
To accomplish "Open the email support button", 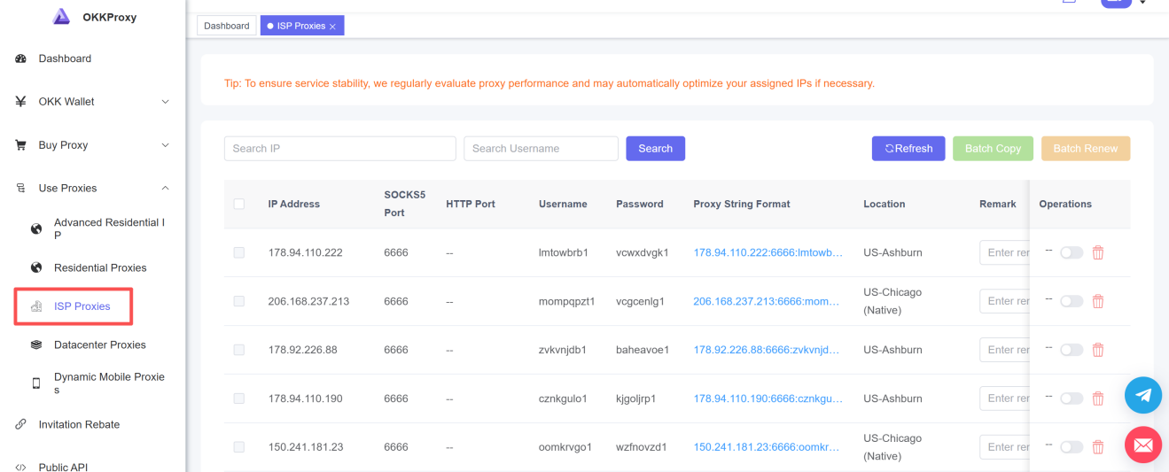I will (x=1143, y=445).
